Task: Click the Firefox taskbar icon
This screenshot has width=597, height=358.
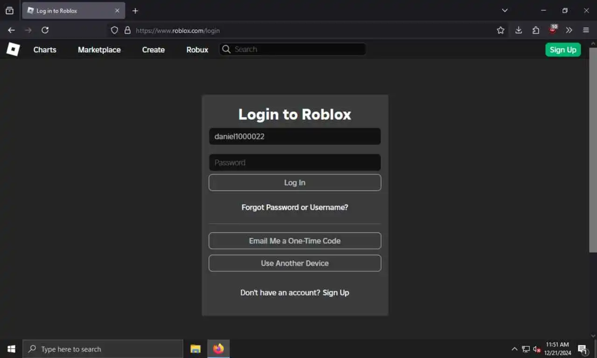Action: (x=218, y=349)
